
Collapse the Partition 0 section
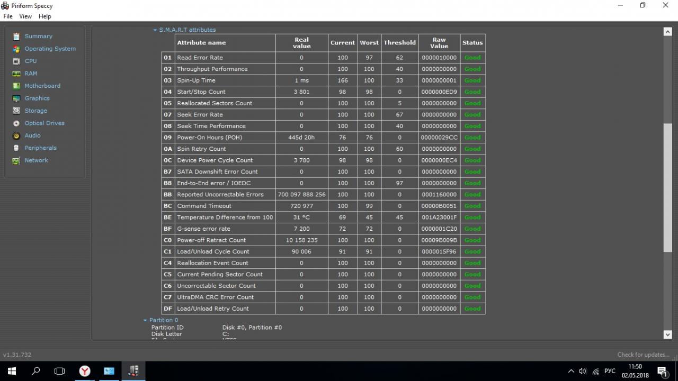pos(145,320)
